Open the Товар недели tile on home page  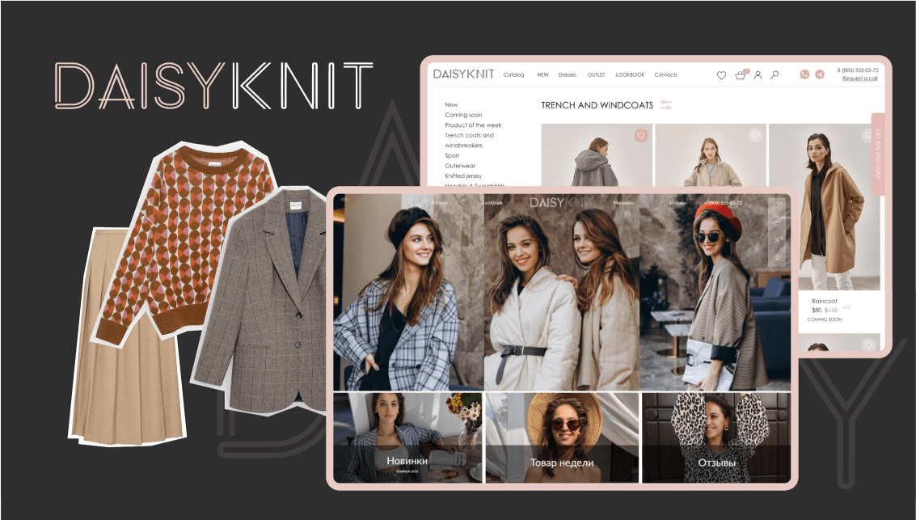tap(561, 438)
